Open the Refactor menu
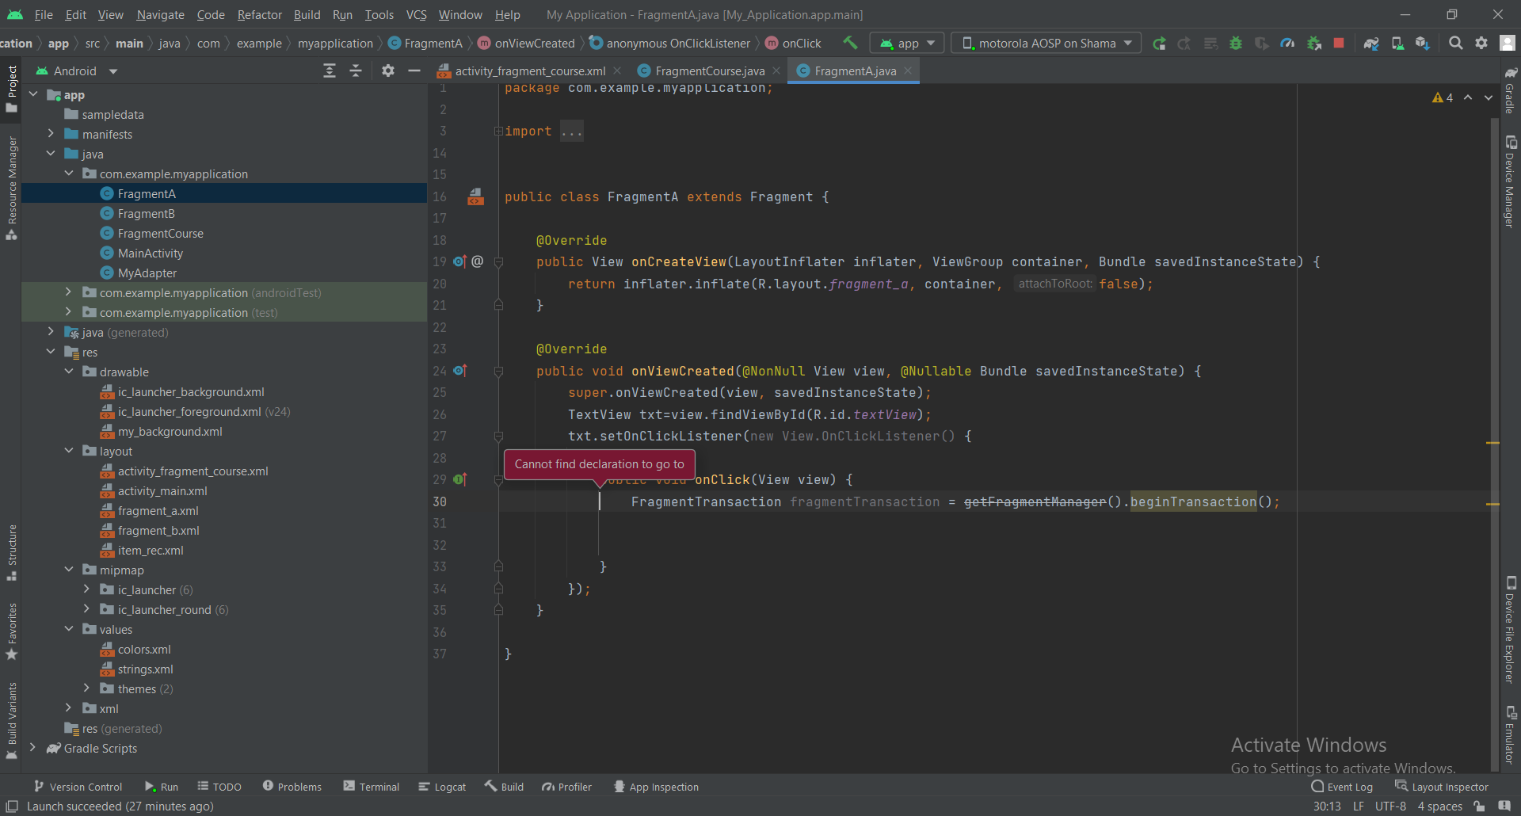 [x=259, y=14]
